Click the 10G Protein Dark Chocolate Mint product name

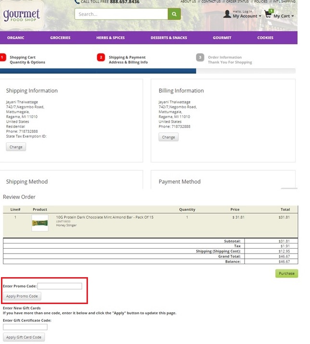coord(105,217)
